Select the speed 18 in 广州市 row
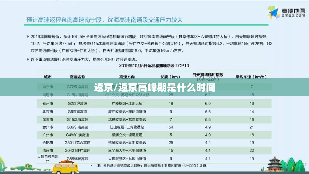 [x=252, y=135]
